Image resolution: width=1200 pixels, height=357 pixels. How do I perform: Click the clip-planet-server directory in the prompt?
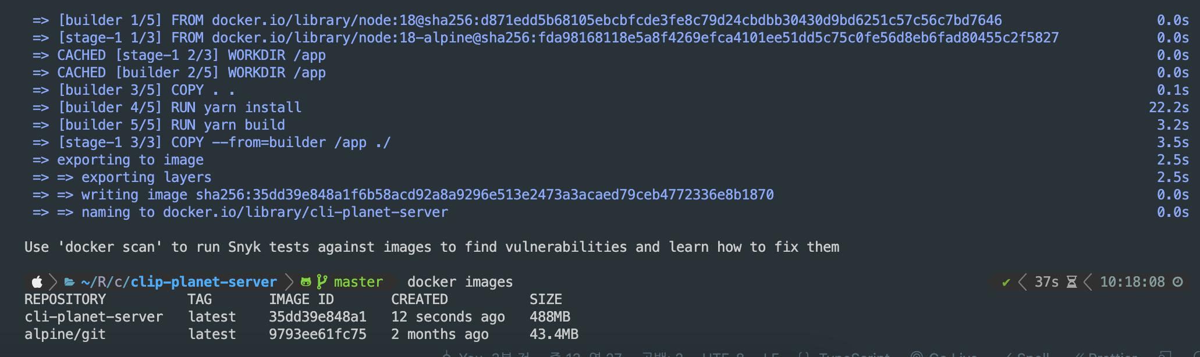tap(204, 282)
